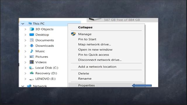Expand the Videos chevron
This screenshot has width=187, height=105.
click(x=25, y=62)
